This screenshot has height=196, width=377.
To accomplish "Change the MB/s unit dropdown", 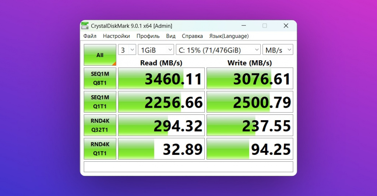I will point(278,50).
